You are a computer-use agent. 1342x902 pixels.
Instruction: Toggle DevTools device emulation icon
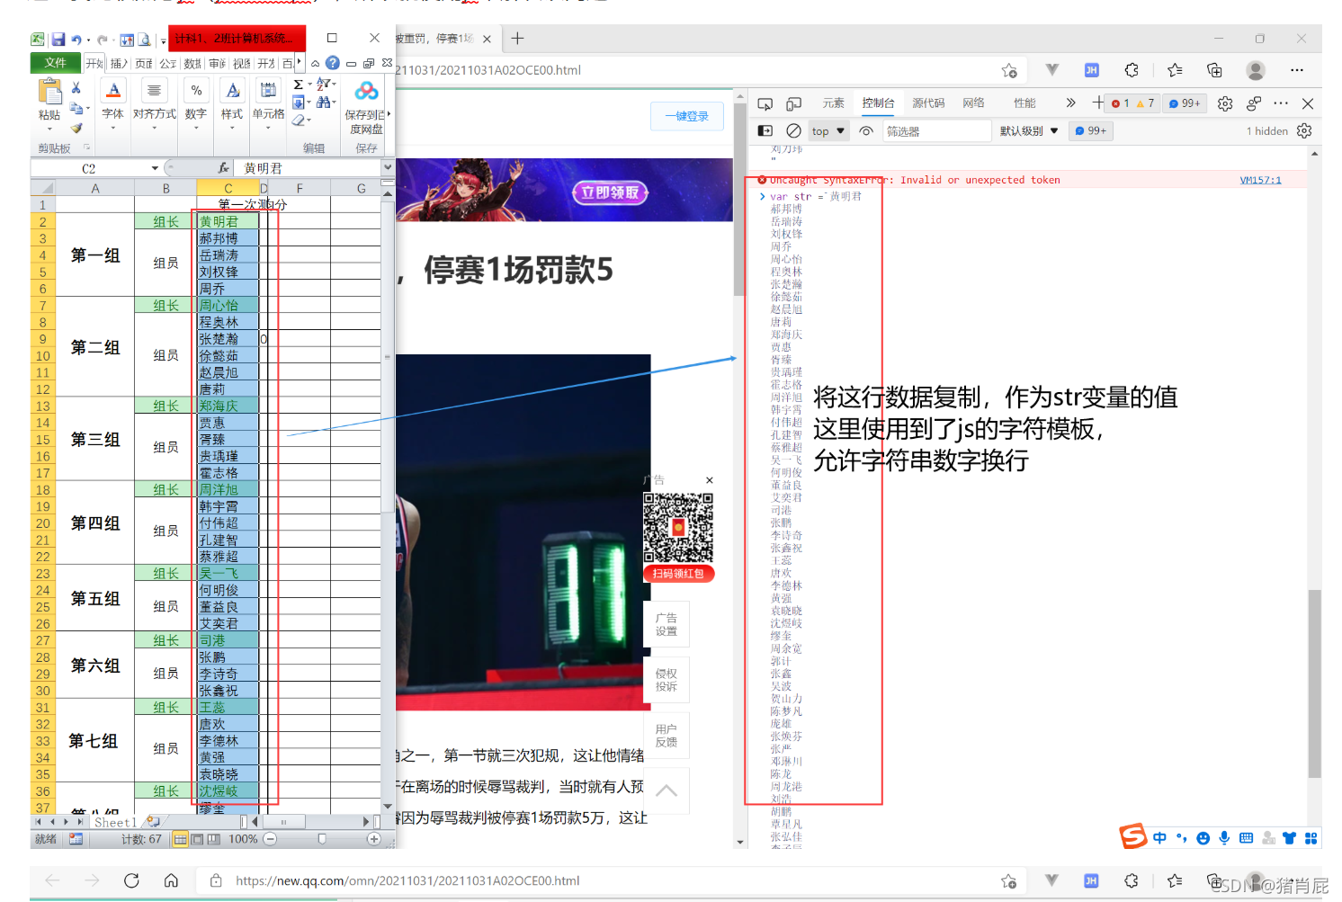[794, 103]
